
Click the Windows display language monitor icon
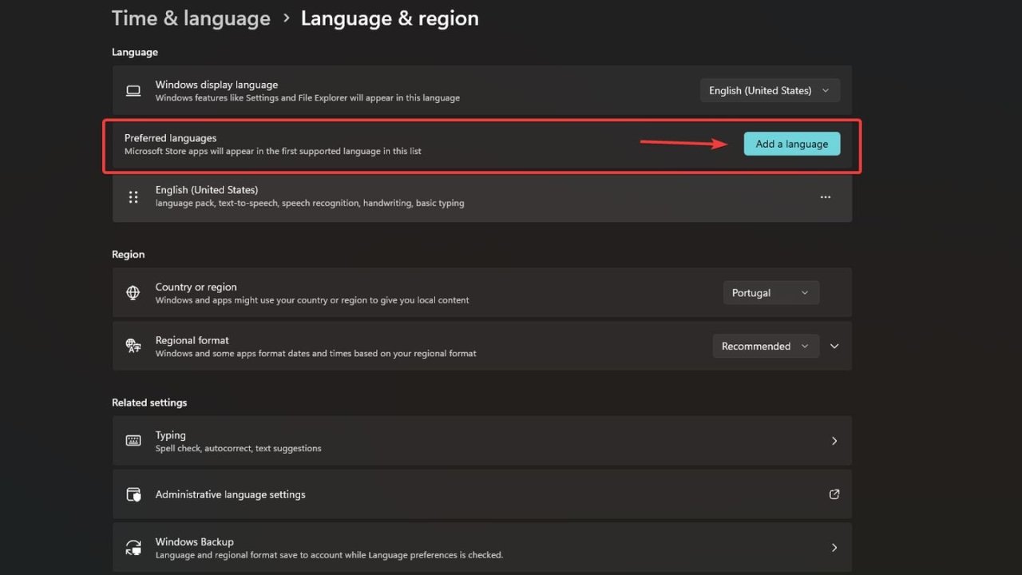click(x=133, y=91)
